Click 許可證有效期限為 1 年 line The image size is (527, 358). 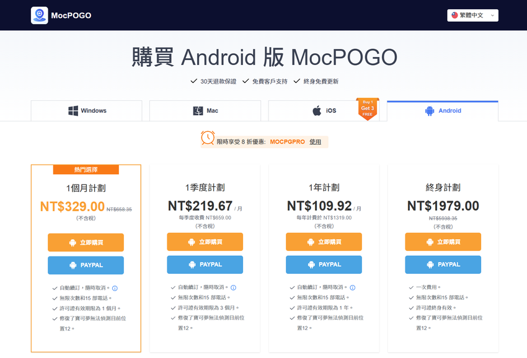coord(325,308)
